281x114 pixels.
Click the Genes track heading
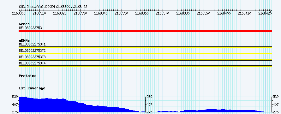(x=24, y=24)
